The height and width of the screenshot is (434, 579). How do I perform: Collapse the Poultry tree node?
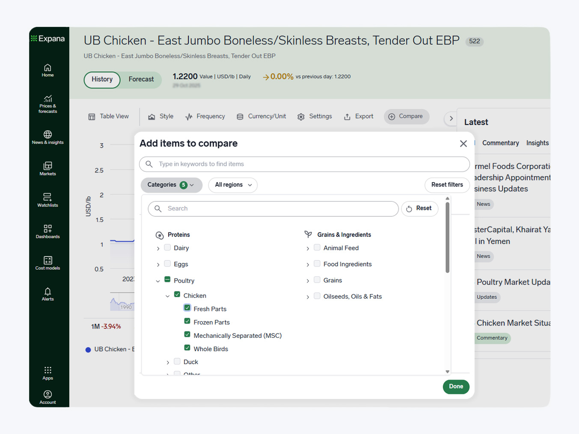[158, 281]
